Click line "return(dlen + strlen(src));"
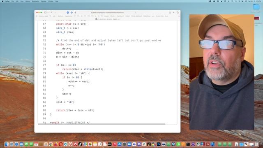This screenshot has width=263, height=148. pos(83,69)
